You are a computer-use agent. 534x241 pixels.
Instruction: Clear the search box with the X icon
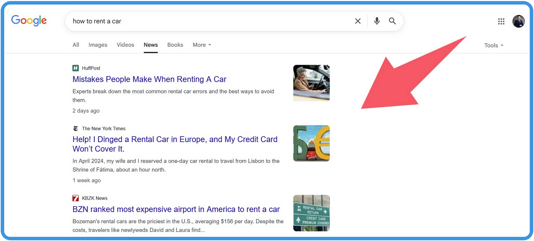pos(358,21)
